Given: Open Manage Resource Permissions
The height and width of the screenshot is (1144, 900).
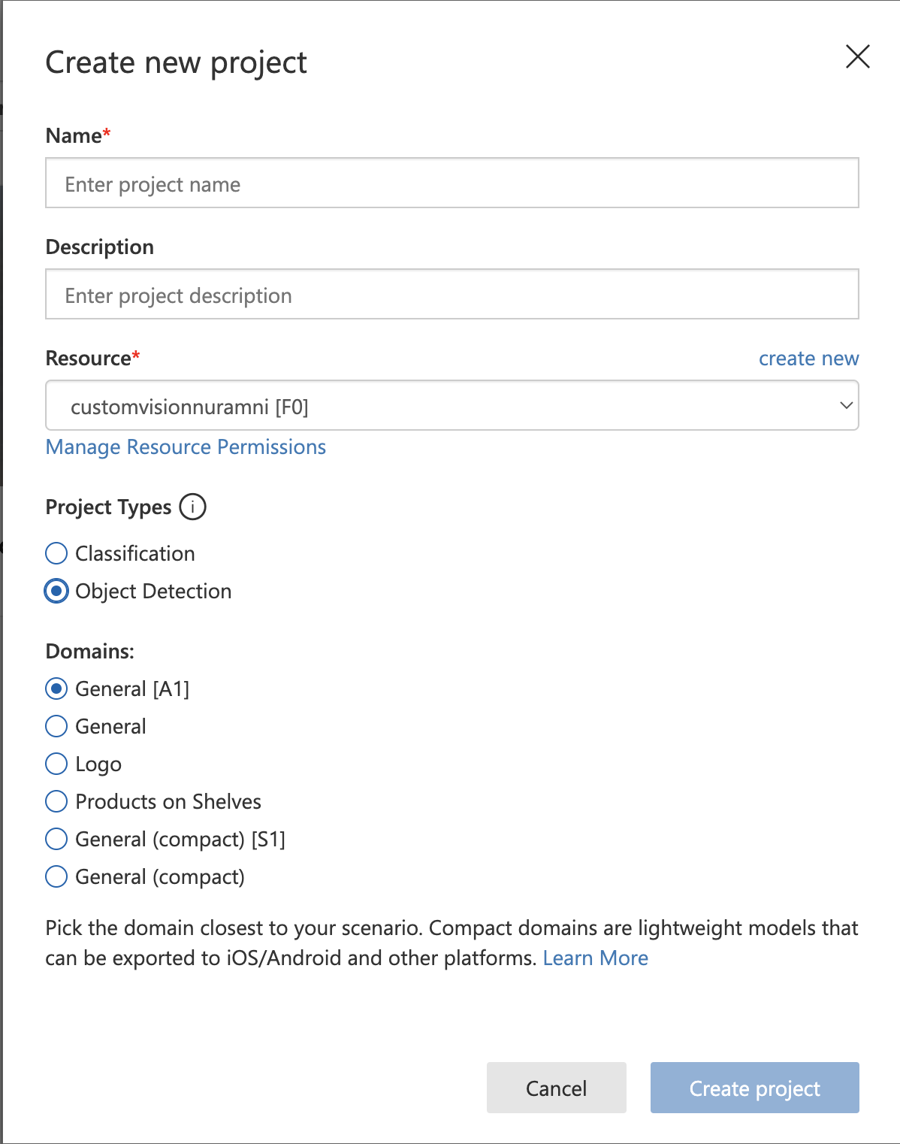Looking at the screenshot, I should (186, 446).
